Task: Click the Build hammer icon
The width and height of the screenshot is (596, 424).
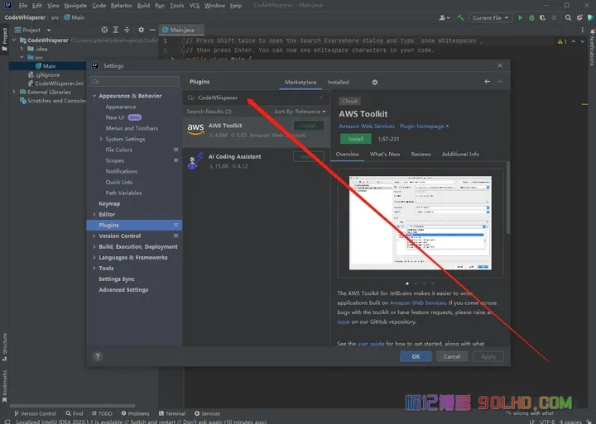Action: (460, 17)
